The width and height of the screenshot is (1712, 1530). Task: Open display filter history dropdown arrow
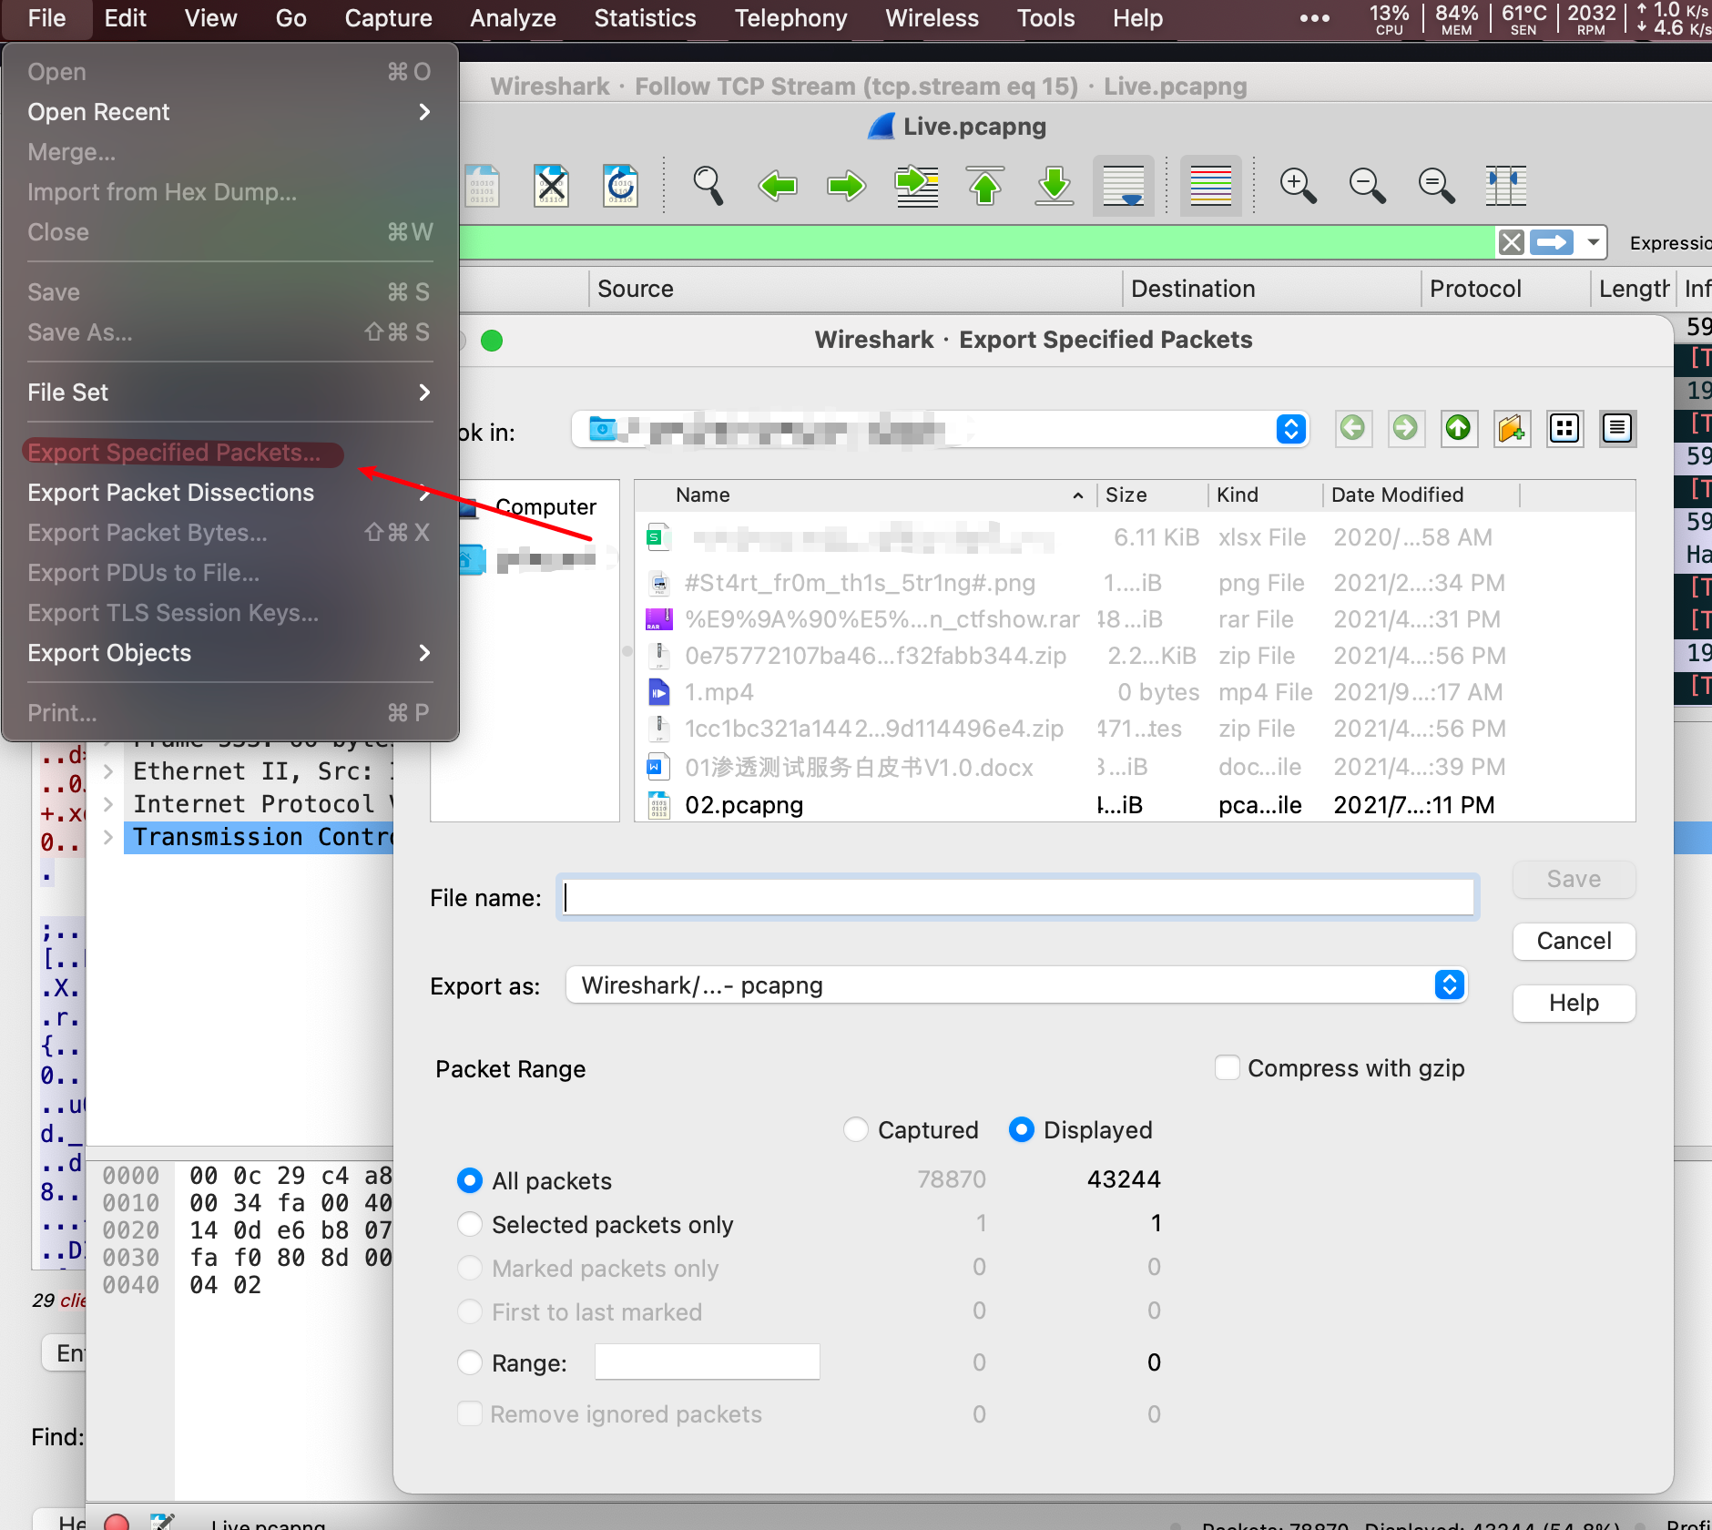pyautogui.click(x=1593, y=242)
